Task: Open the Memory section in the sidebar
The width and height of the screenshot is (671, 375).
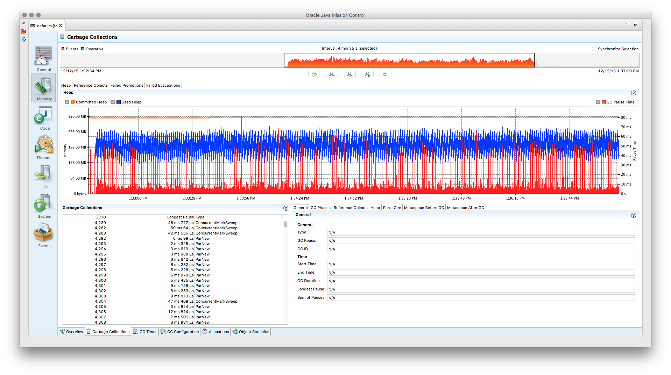Action: (x=43, y=88)
